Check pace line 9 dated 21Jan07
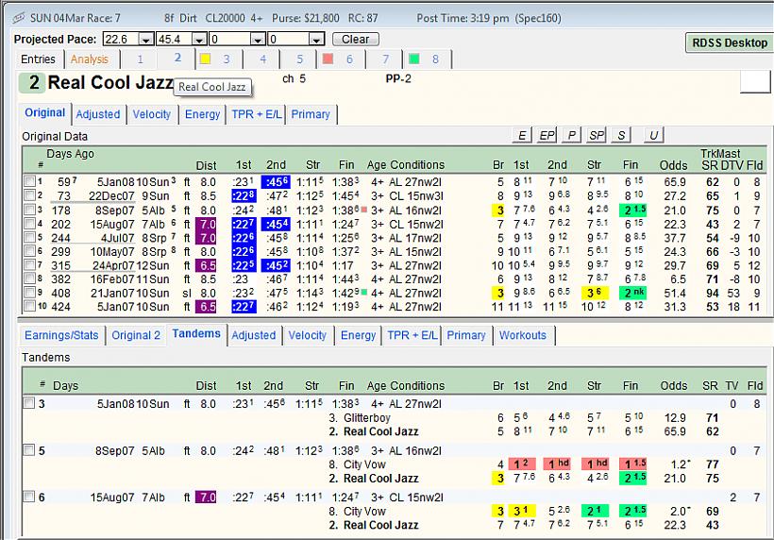 [29, 293]
